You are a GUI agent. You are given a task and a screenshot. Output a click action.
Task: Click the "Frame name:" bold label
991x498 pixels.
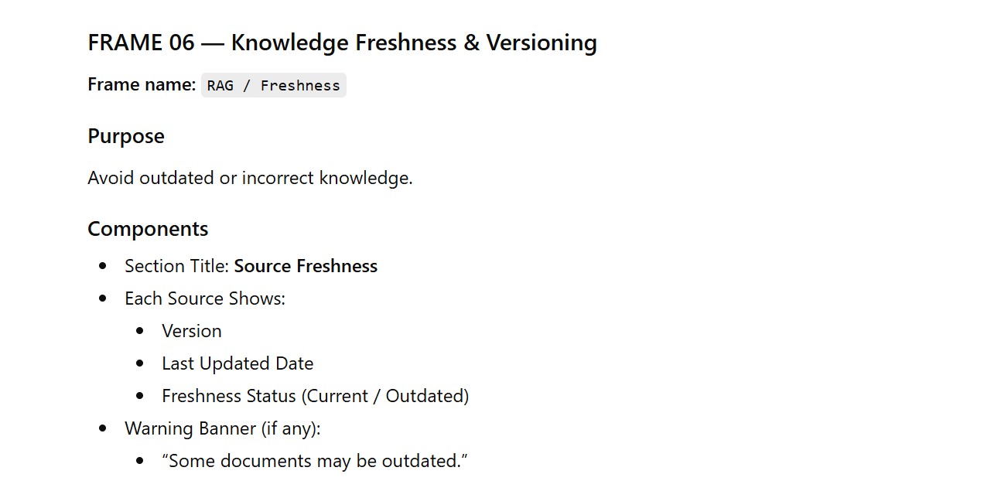point(142,84)
